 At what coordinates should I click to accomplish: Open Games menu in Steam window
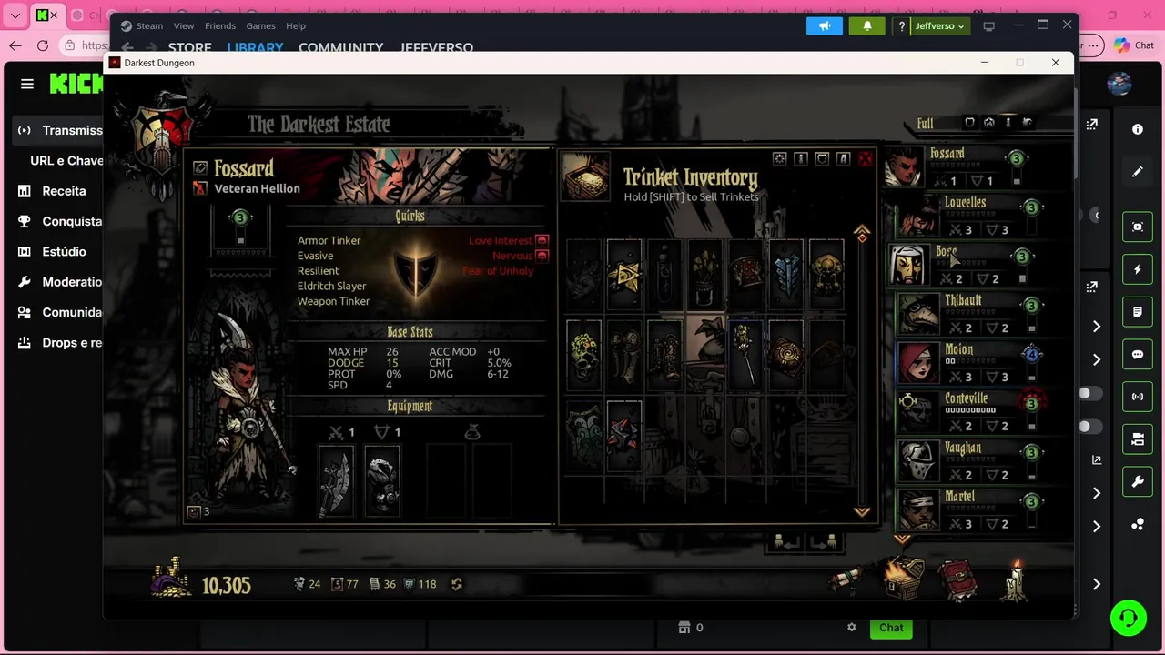261,25
